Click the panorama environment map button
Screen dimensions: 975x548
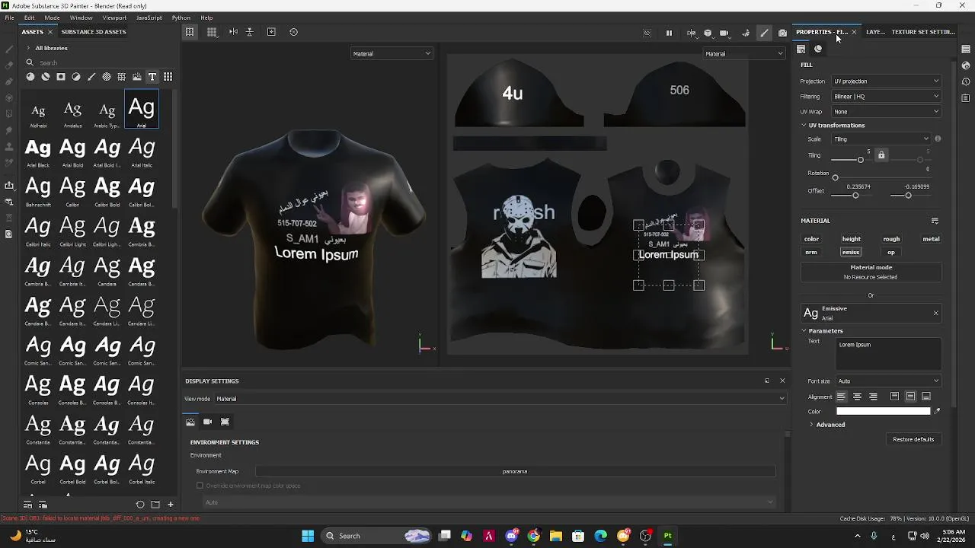515,472
